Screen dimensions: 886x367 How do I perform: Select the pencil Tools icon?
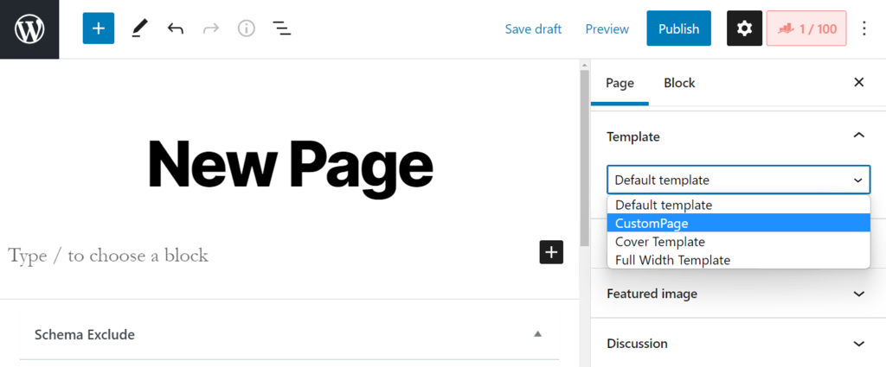point(138,29)
